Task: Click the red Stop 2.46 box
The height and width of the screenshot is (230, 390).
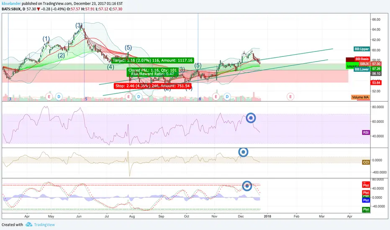Action: pyautogui.click(x=152, y=86)
